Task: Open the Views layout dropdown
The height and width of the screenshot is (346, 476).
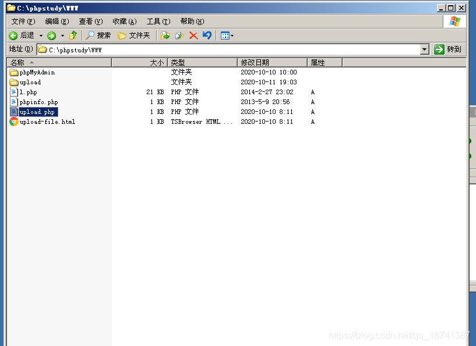Action: (227, 35)
